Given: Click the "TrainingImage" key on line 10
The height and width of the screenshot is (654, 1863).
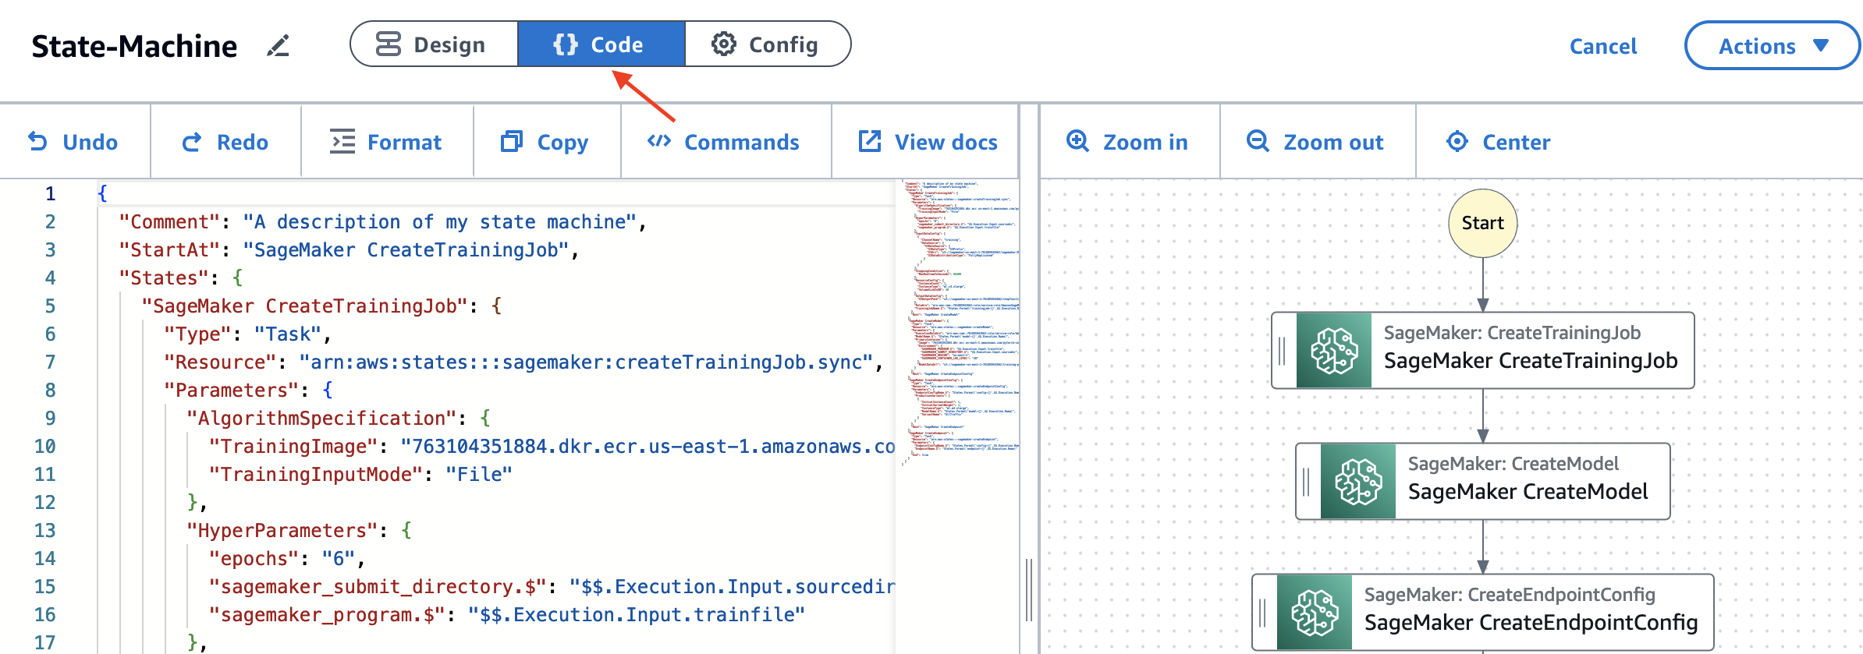Looking at the screenshot, I should click(293, 447).
